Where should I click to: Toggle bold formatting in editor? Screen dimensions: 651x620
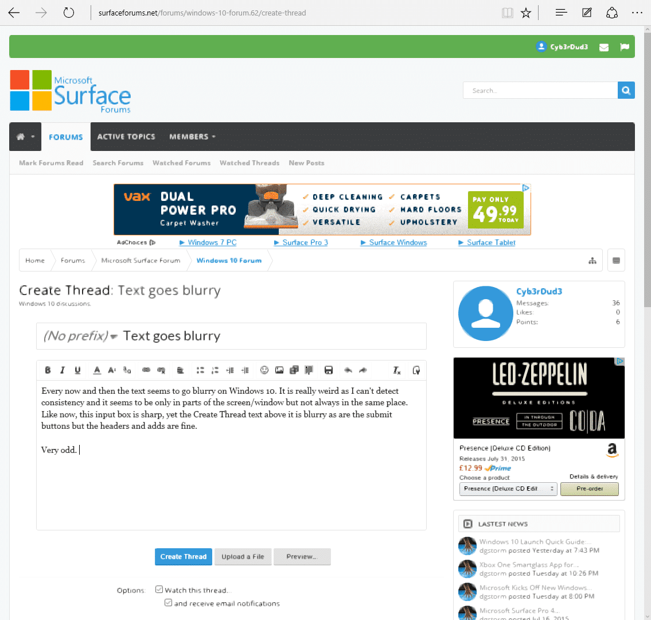point(48,370)
